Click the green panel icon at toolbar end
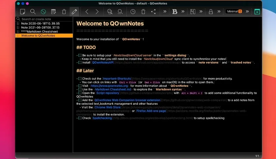 (257, 11)
